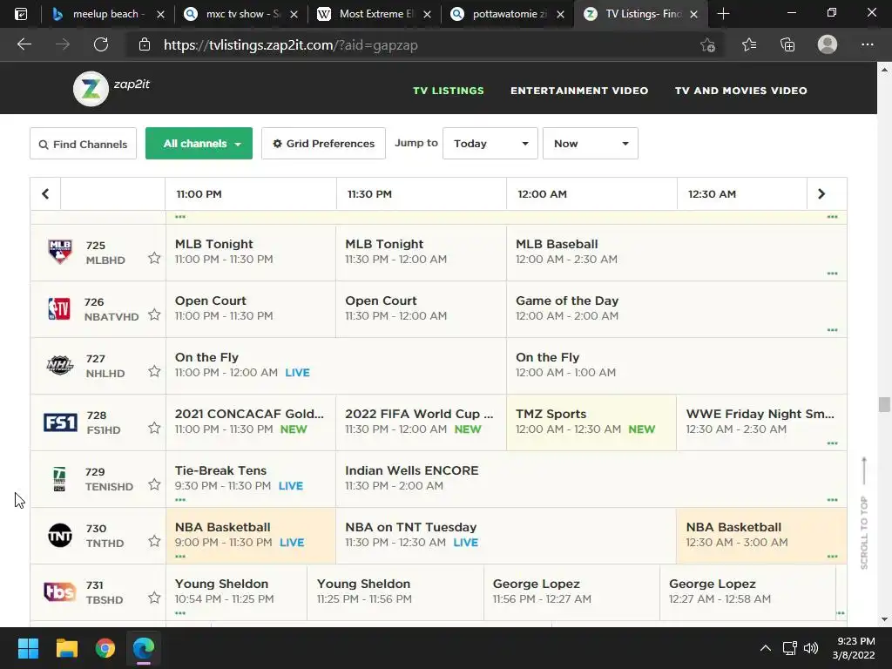This screenshot has width=892, height=669.
Task: Favorite channel 730 TNTHD with star
Action: tap(154, 541)
